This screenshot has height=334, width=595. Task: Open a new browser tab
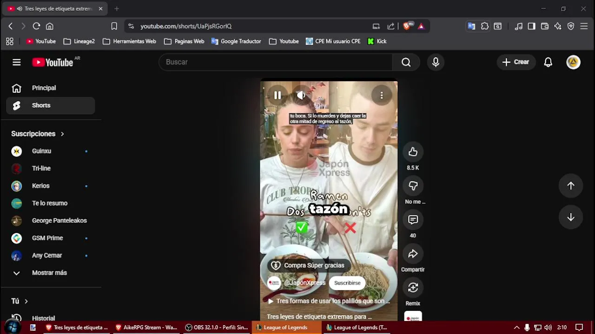(x=117, y=9)
